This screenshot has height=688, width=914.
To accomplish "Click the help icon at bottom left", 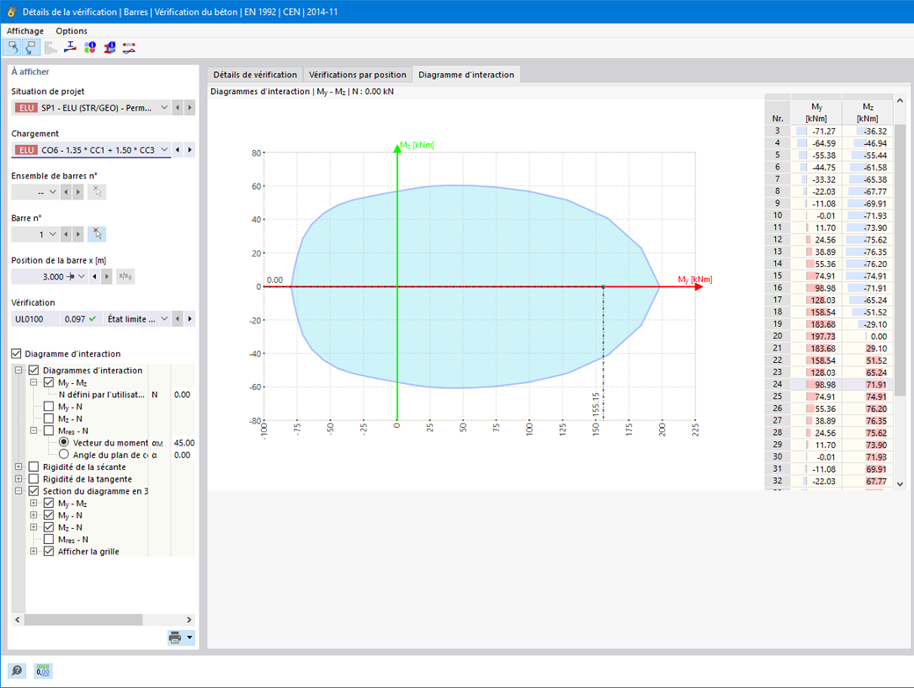I will coord(17,671).
